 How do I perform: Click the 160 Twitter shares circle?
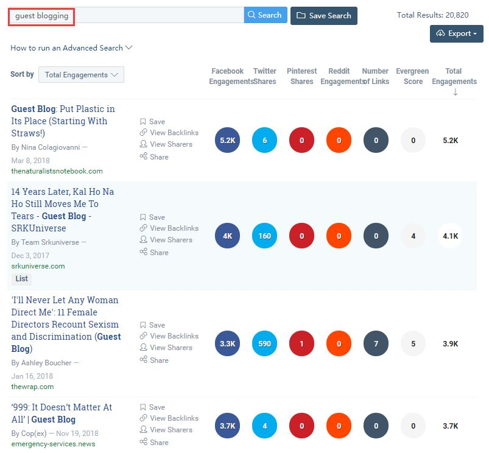[x=264, y=236]
